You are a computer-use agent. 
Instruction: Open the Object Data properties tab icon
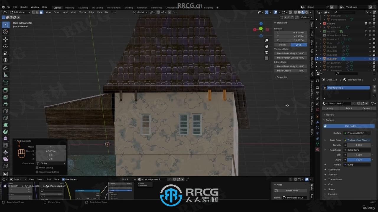coord(317,144)
